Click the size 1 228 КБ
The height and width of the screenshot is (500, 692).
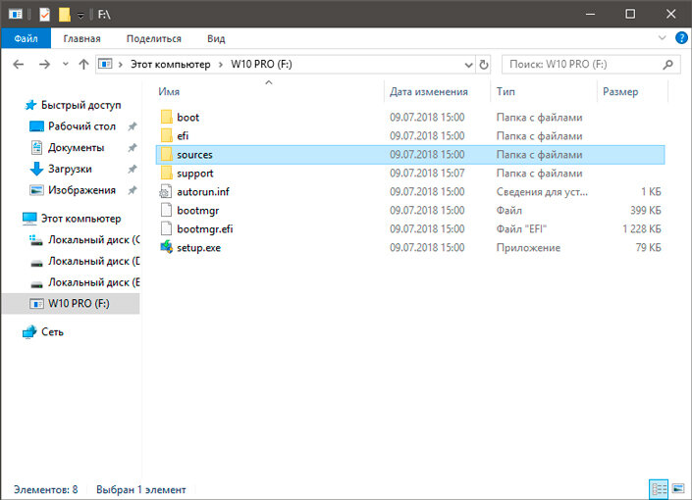(x=642, y=228)
